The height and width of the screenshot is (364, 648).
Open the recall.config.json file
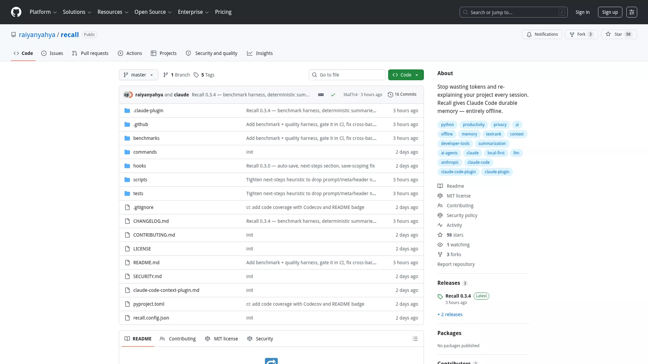pyautogui.click(x=151, y=318)
